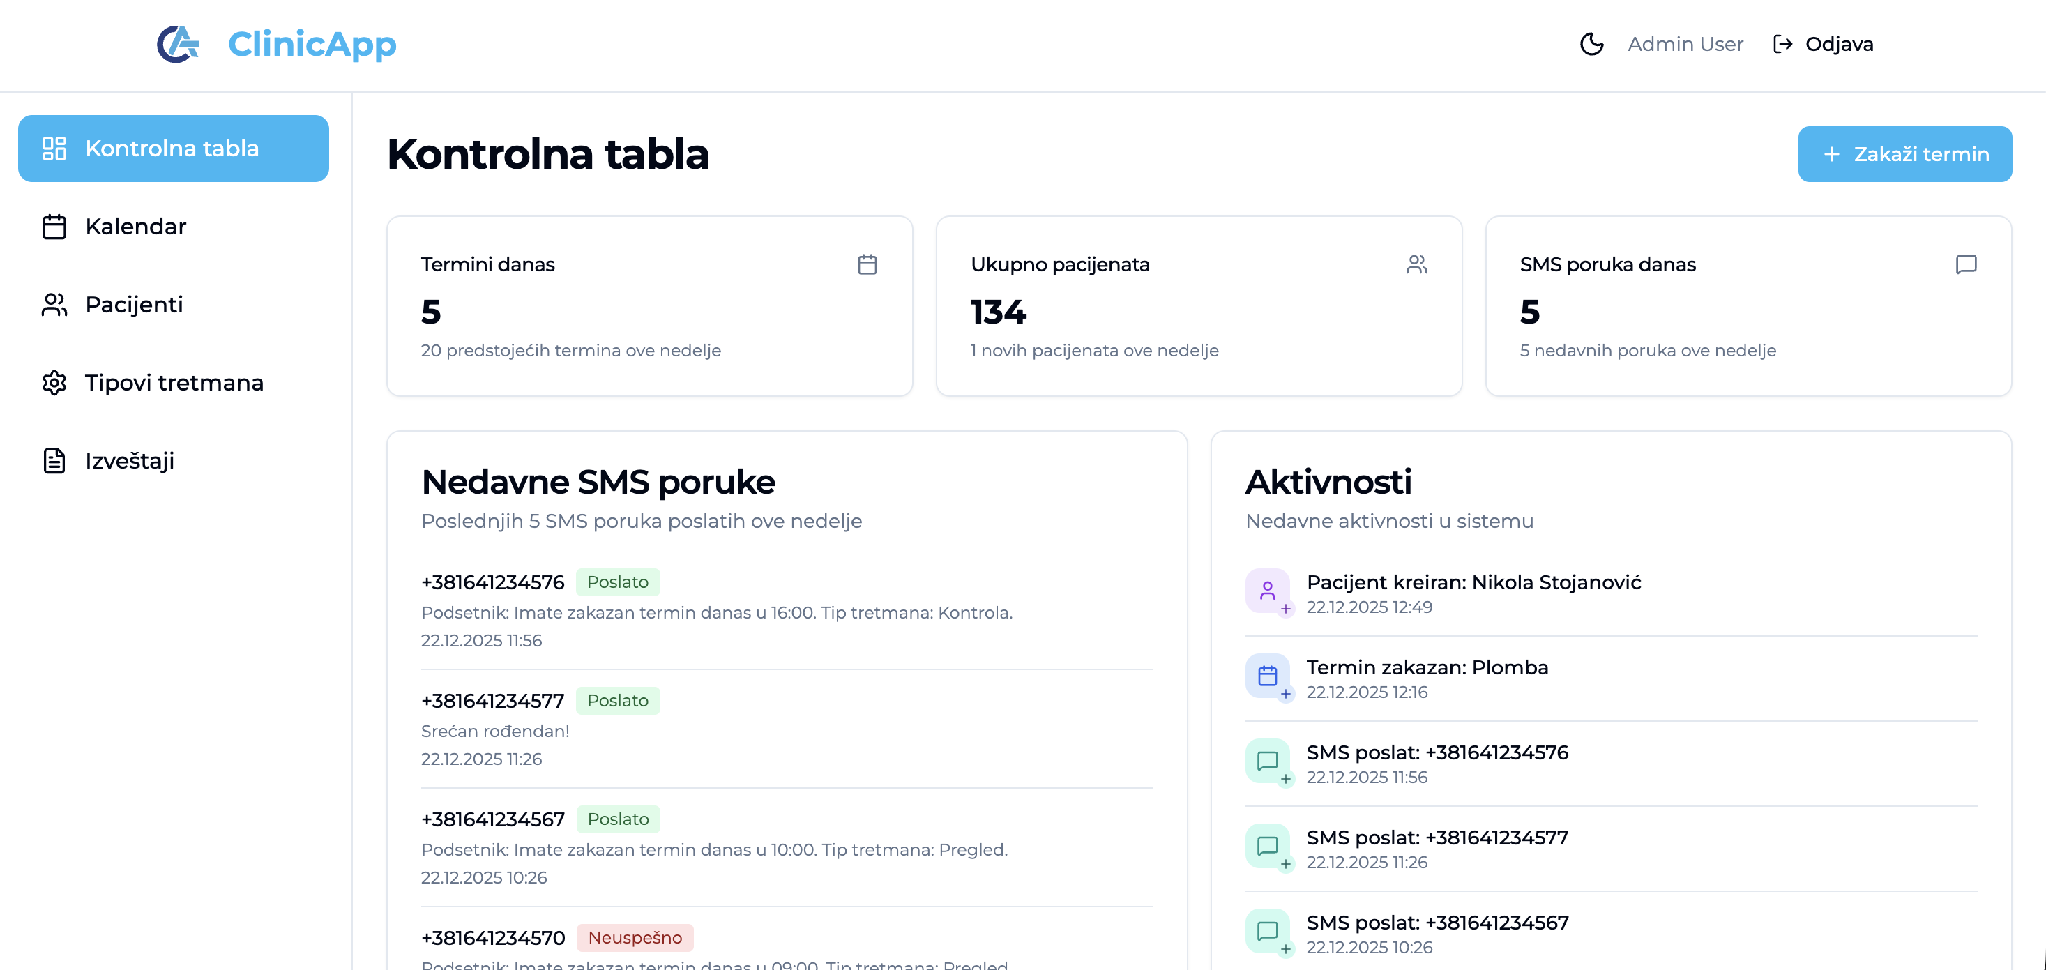This screenshot has width=2046, height=970.
Task: Select the Kontrolna tabla sidebar item
Action: pos(172,148)
